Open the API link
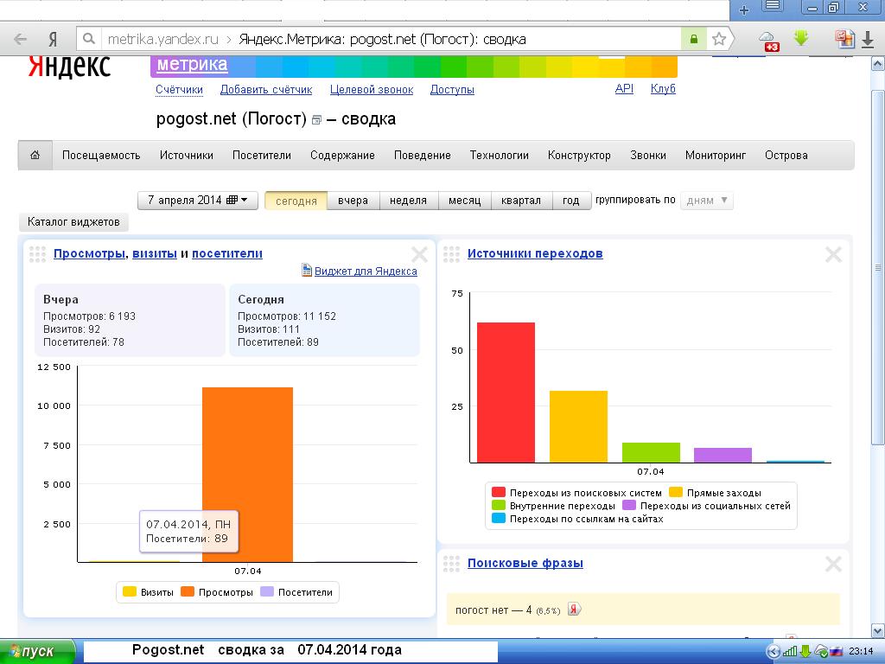 point(624,89)
